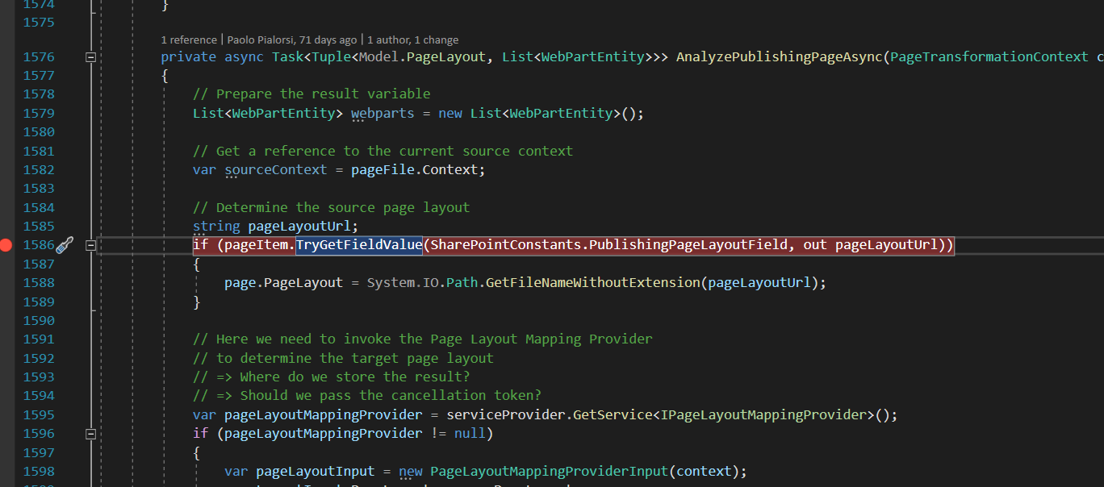1104x487 pixels.
Task: Click the highlighted TryGetFieldValue call
Action: point(359,244)
